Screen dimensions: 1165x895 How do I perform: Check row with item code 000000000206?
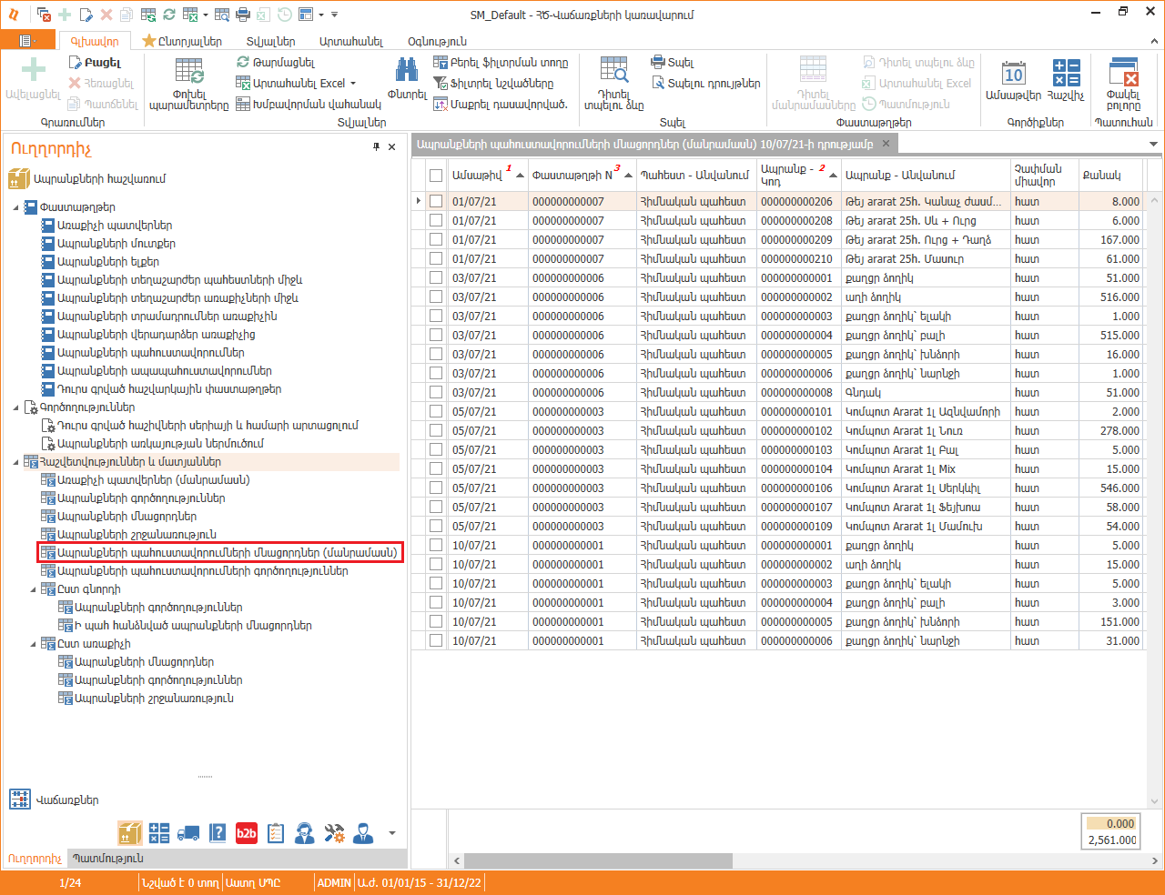(436, 201)
